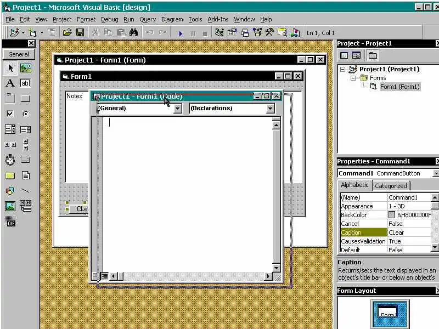Open the Format menu

click(86, 19)
